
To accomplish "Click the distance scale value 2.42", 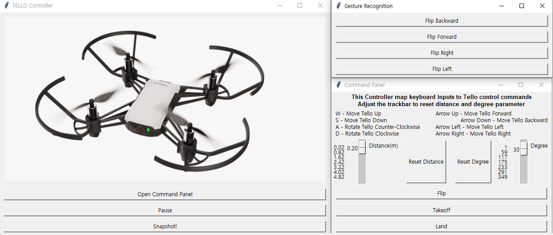I will pos(339,162).
